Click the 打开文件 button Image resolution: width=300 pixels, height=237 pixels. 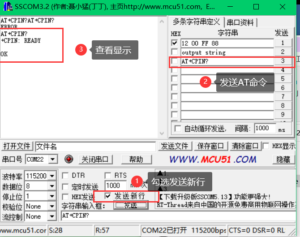point(17,146)
